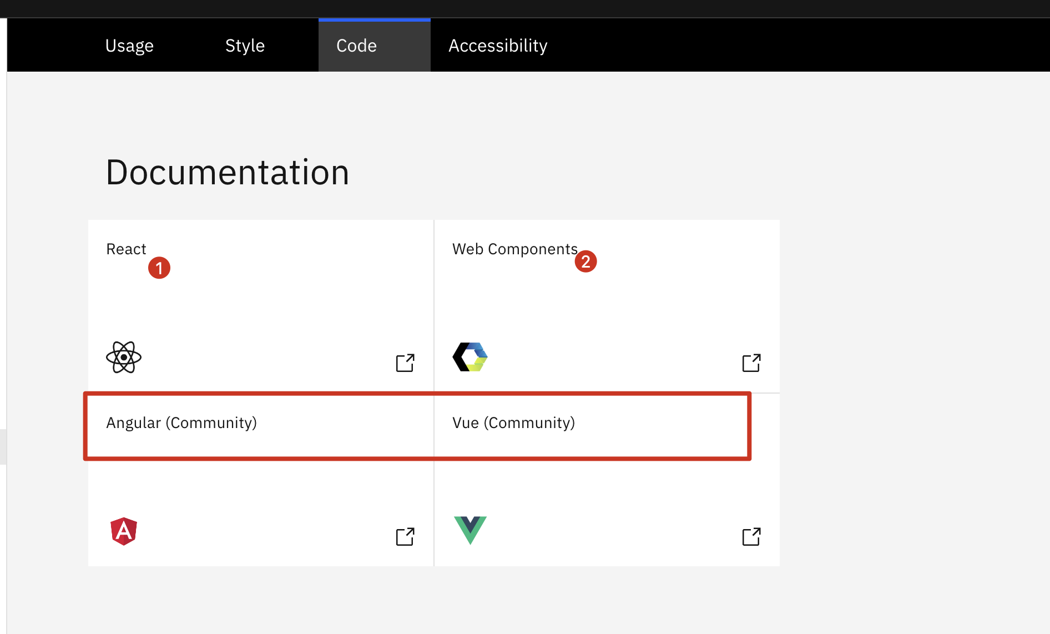Image resolution: width=1050 pixels, height=634 pixels.
Task: Click the Documentation heading
Action: tap(228, 172)
